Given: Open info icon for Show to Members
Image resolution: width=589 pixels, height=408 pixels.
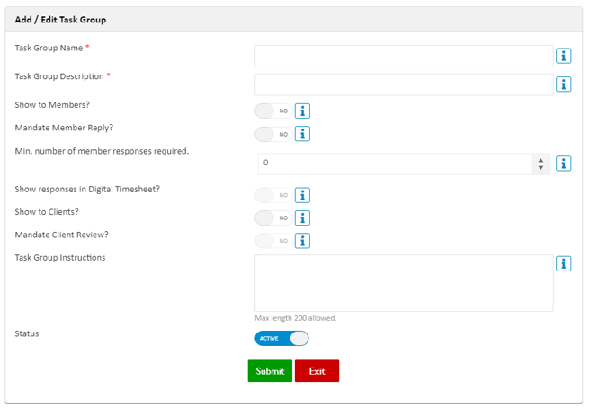Looking at the screenshot, I should click(302, 111).
